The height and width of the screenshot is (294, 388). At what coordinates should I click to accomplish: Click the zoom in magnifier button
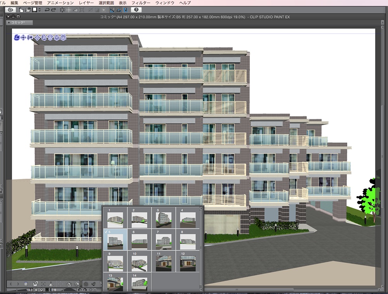[x=42, y=290]
